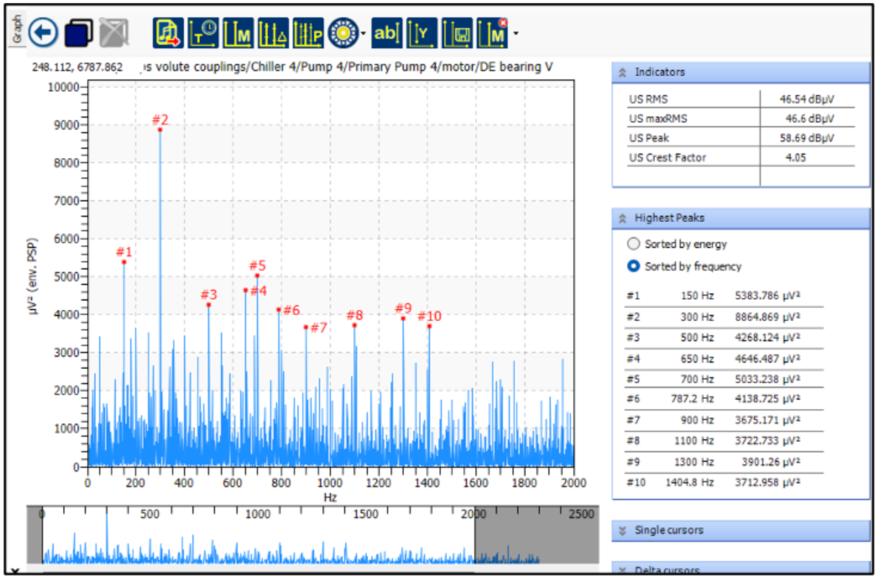Click the #2 peak marker on the spectrum
This screenshot has height=582, width=878.
[160, 130]
